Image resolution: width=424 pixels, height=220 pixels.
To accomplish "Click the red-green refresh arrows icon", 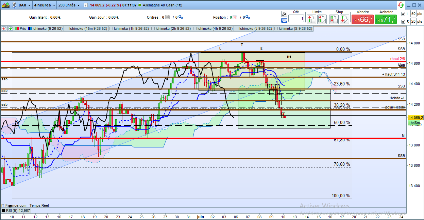I will pyautogui.click(x=401, y=5).
